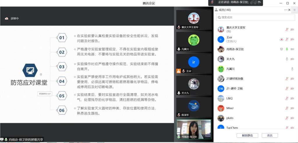Click the orange host badge on 王sir's video tile
The height and width of the screenshot is (143, 298).
(178, 71)
